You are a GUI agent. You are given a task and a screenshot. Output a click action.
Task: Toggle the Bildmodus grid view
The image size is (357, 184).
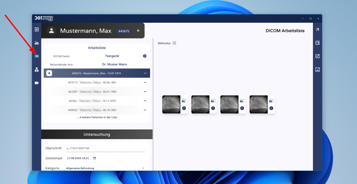[174, 43]
